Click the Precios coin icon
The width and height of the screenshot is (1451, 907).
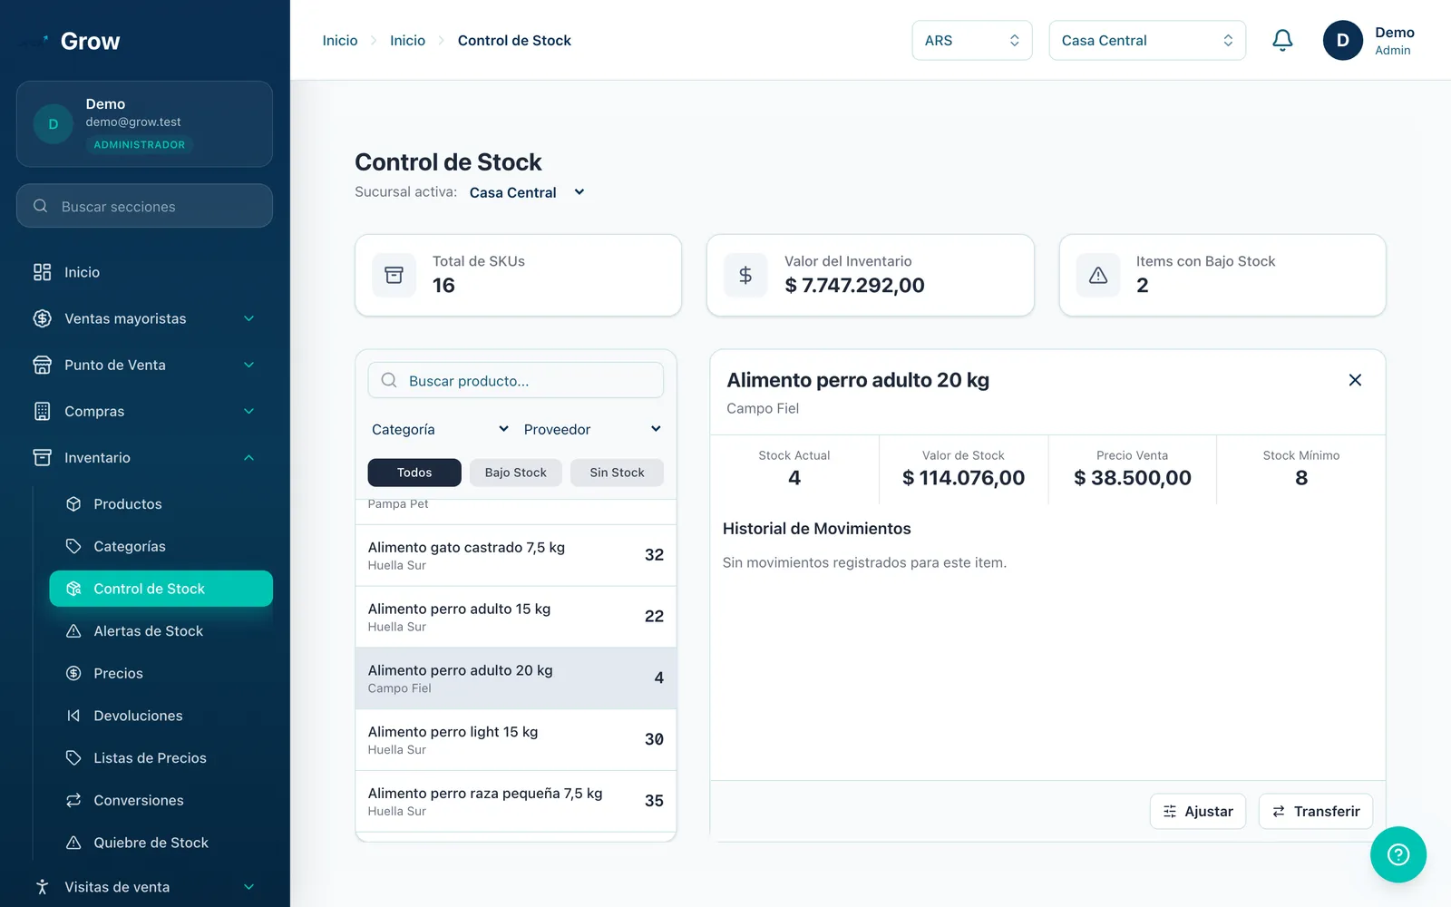73,673
